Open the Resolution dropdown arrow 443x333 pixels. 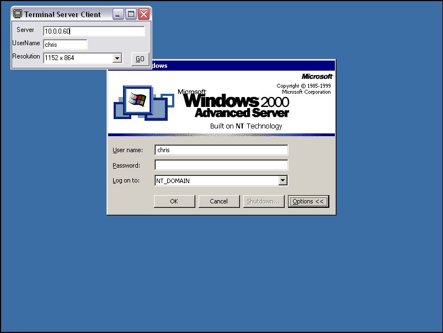pyautogui.click(x=117, y=58)
